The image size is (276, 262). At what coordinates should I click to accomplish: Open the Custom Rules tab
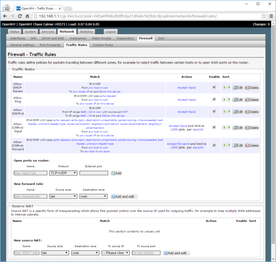click(103, 45)
